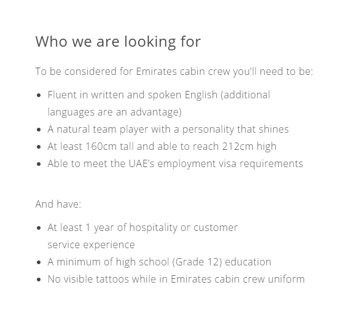Click the "service experience" continuation line
The width and height of the screenshot is (350, 309).
point(91,245)
